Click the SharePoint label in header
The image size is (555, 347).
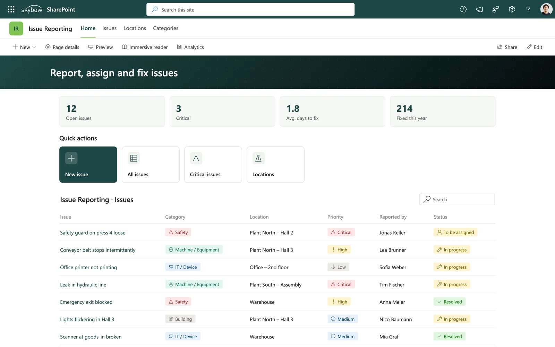click(x=61, y=9)
